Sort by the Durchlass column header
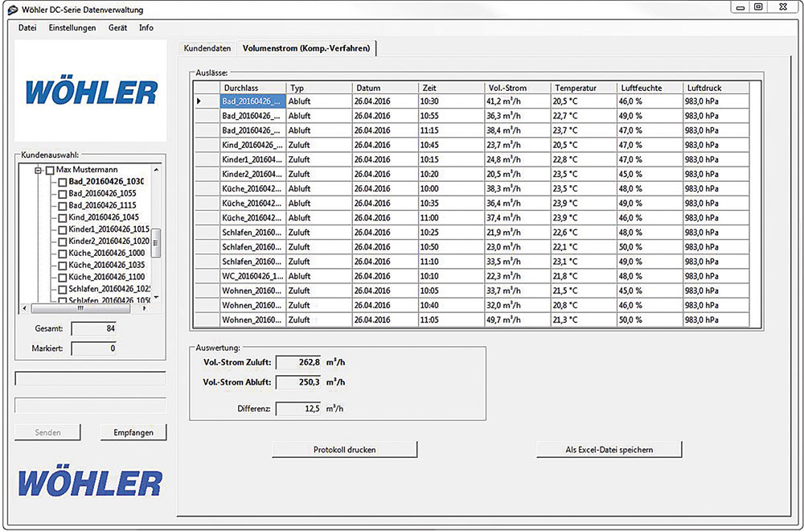This screenshot has height=532, width=804. click(252, 88)
